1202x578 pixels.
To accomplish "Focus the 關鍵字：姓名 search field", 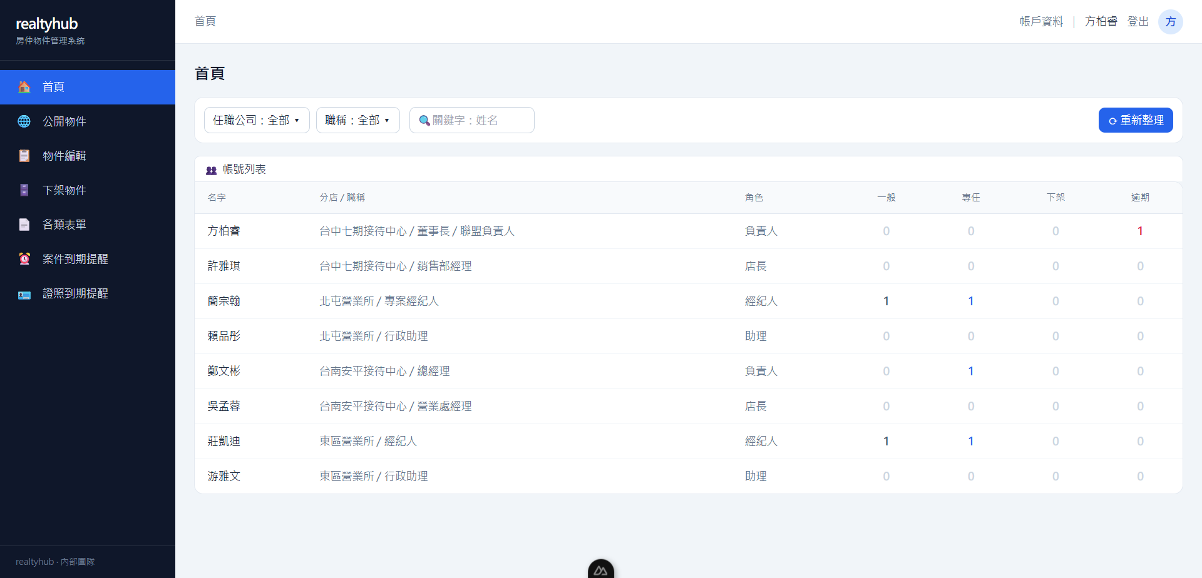I will 472,120.
